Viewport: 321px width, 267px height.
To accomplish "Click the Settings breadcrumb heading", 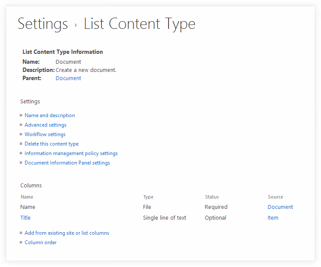I will 43,24.
